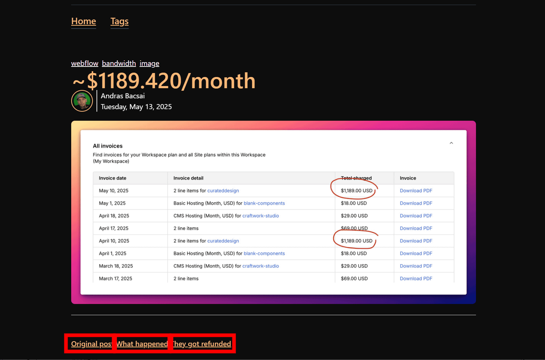Open the Home navigation link
The width and height of the screenshot is (545, 360).
tap(83, 21)
